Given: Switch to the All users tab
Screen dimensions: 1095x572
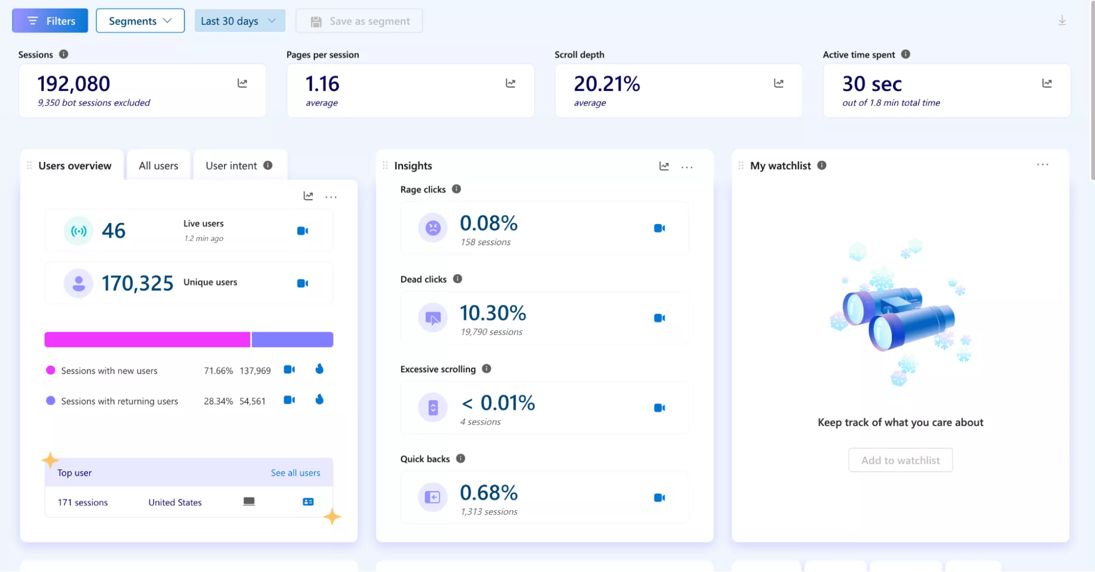Looking at the screenshot, I should coord(158,166).
